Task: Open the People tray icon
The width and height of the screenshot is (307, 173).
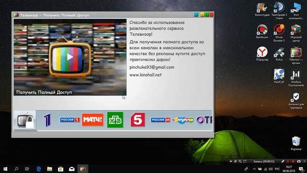Action: tap(246, 169)
